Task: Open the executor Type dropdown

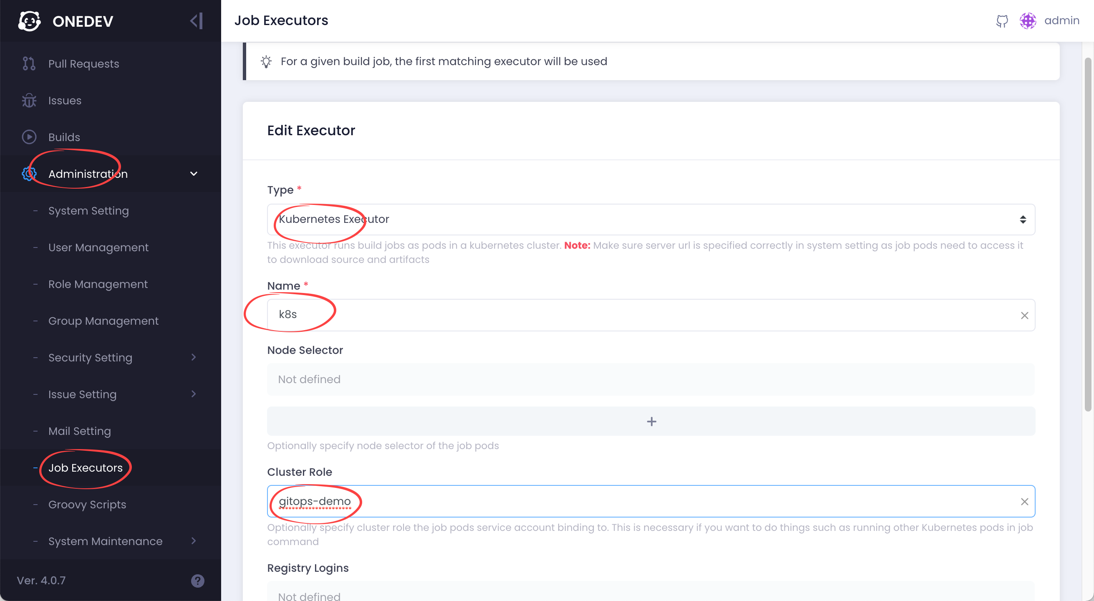Action: [x=650, y=220]
